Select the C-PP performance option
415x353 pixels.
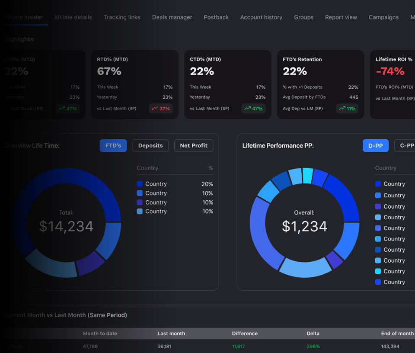tap(405, 146)
